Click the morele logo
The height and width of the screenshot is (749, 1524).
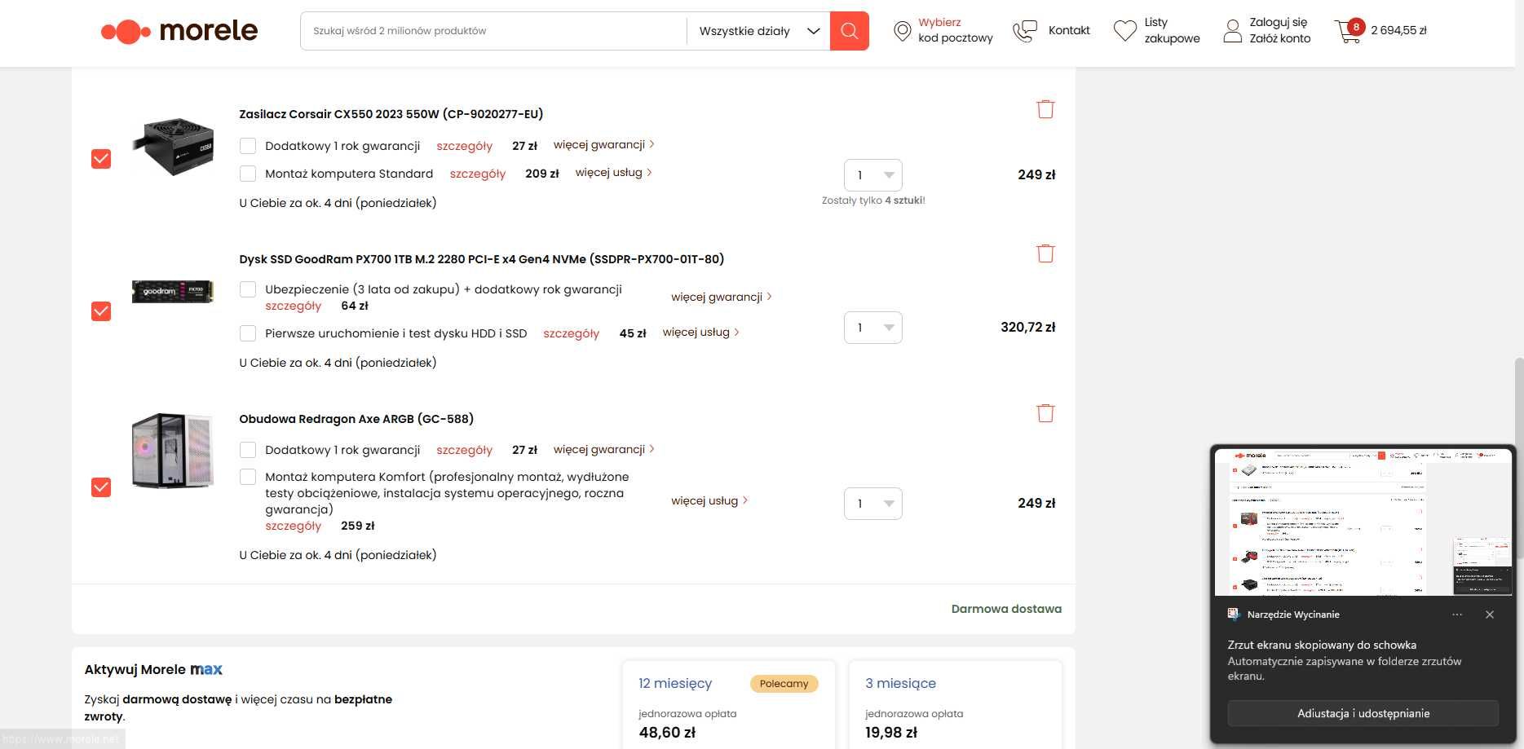pos(179,31)
